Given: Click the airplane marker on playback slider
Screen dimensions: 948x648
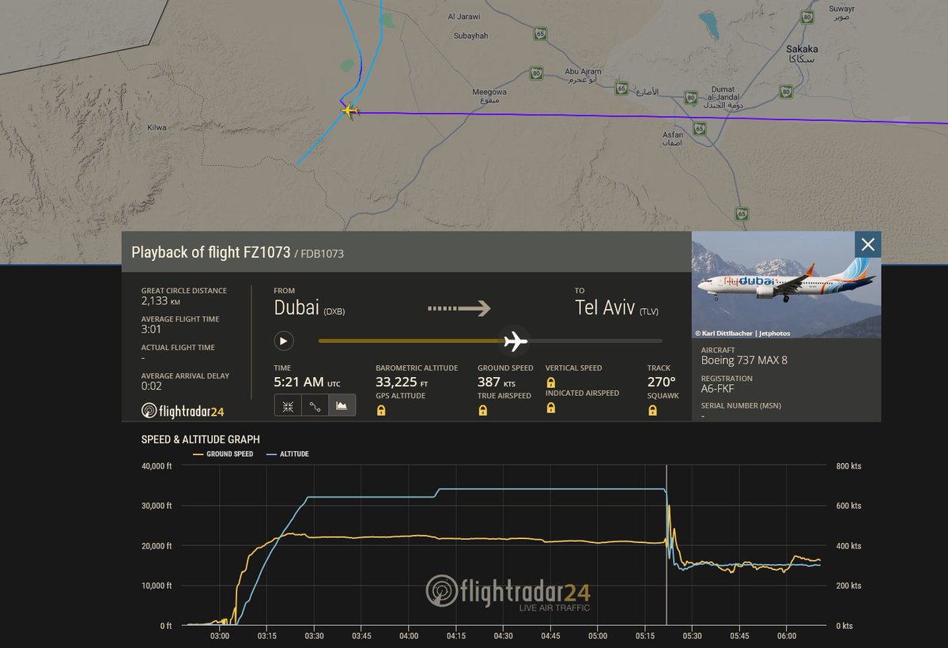Looking at the screenshot, I should click(x=515, y=341).
